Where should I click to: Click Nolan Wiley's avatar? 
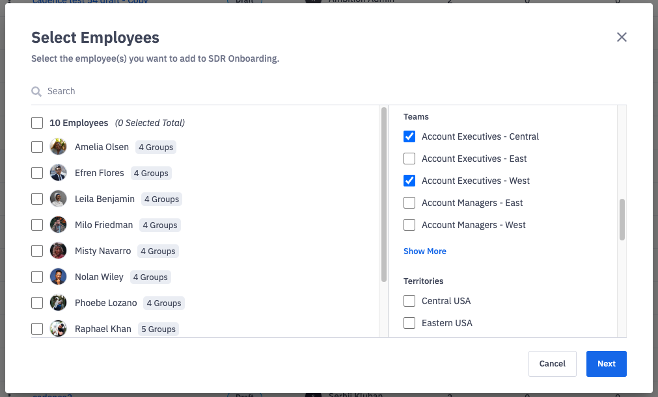[59, 277]
